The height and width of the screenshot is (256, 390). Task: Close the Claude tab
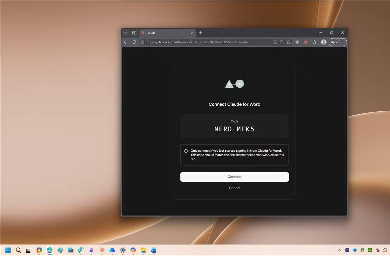tap(192, 33)
